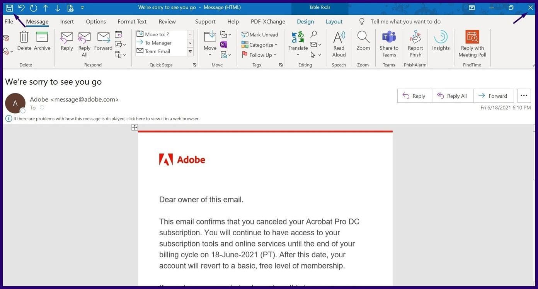Switch to the Review tab

click(167, 22)
